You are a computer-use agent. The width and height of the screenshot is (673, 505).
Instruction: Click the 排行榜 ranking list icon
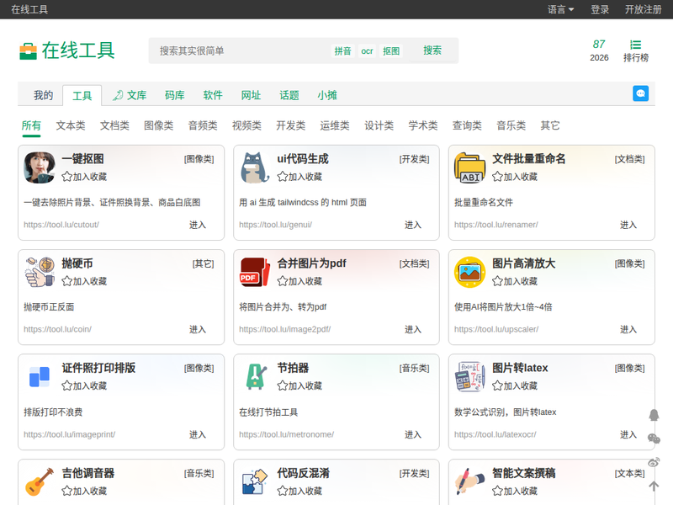pyautogui.click(x=636, y=45)
